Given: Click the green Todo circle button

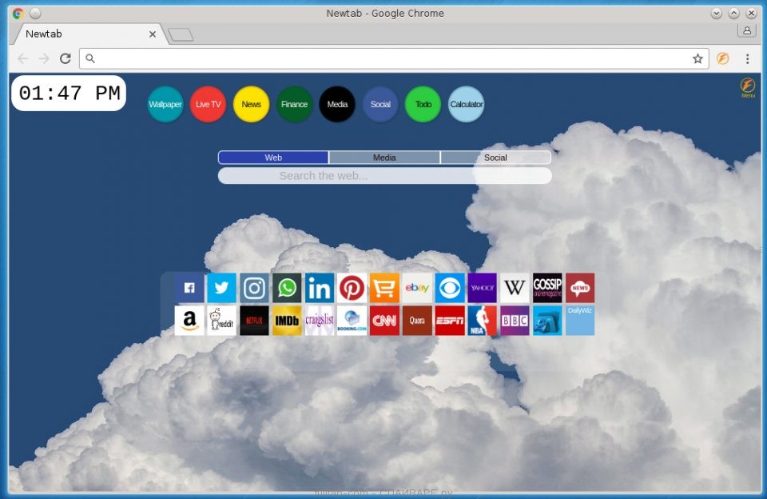Looking at the screenshot, I should (x=423, y=105).
